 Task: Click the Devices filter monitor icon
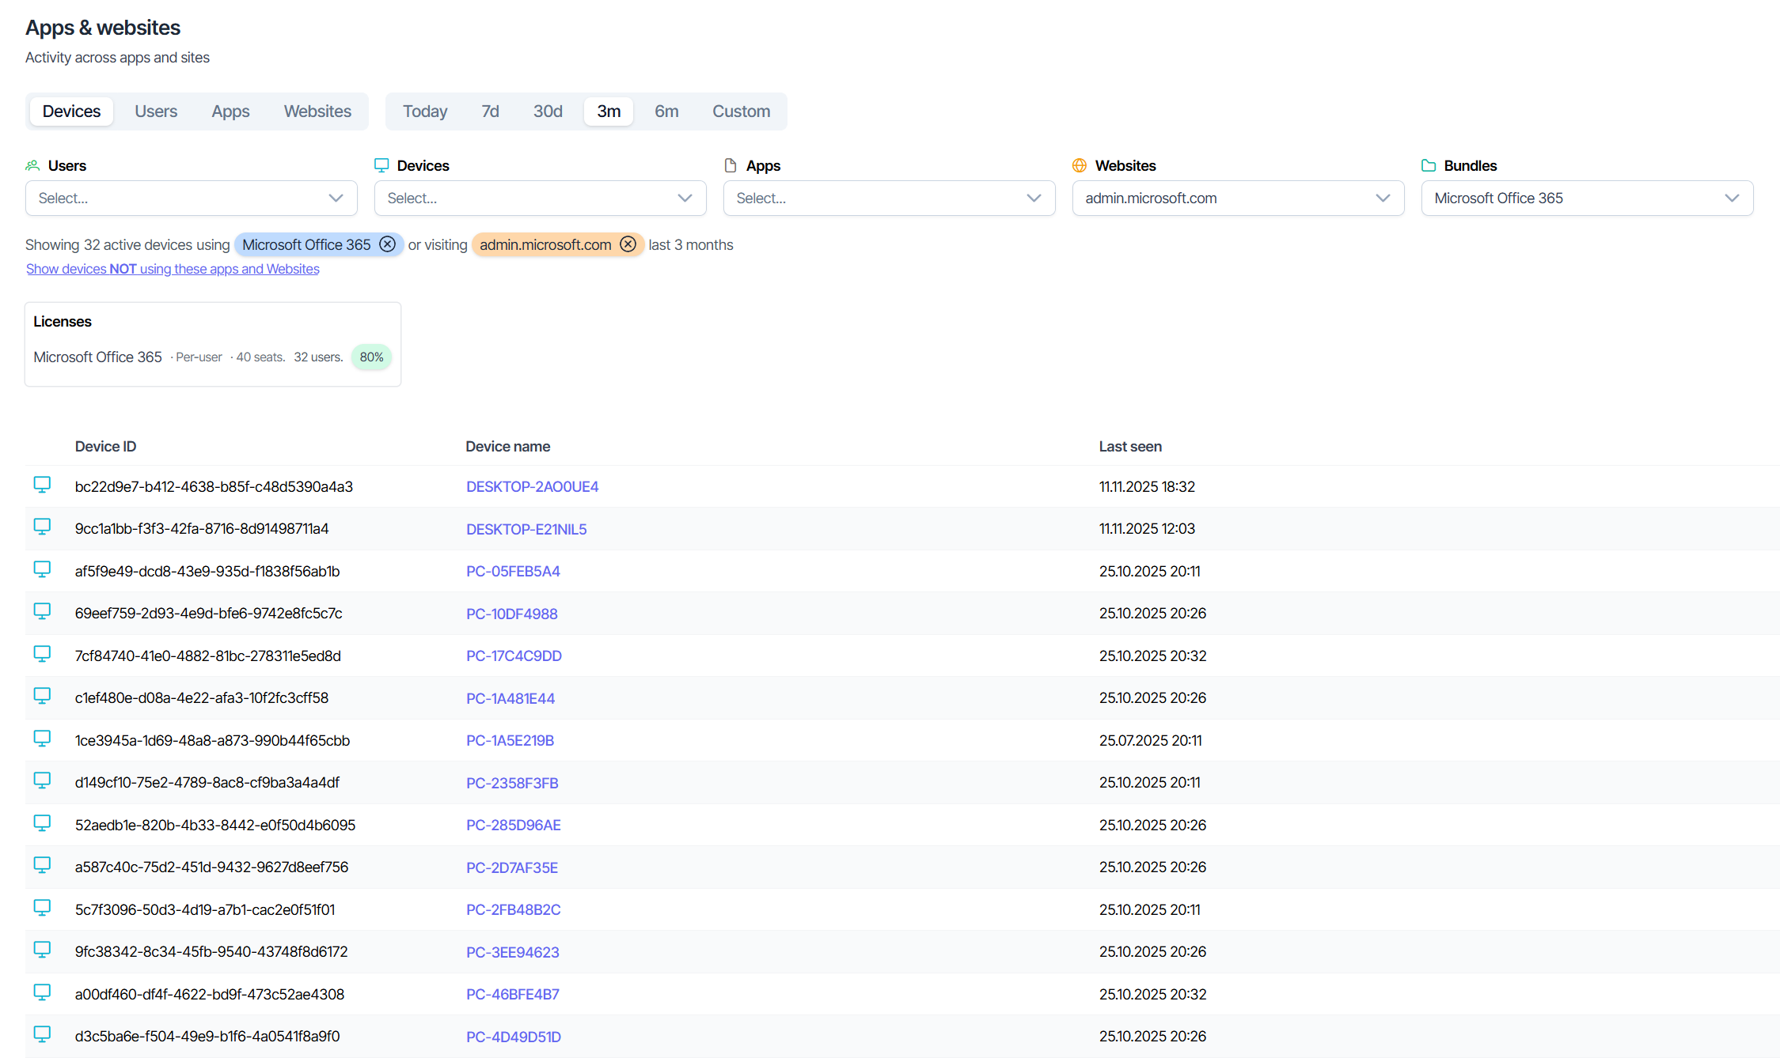[381, 165]
